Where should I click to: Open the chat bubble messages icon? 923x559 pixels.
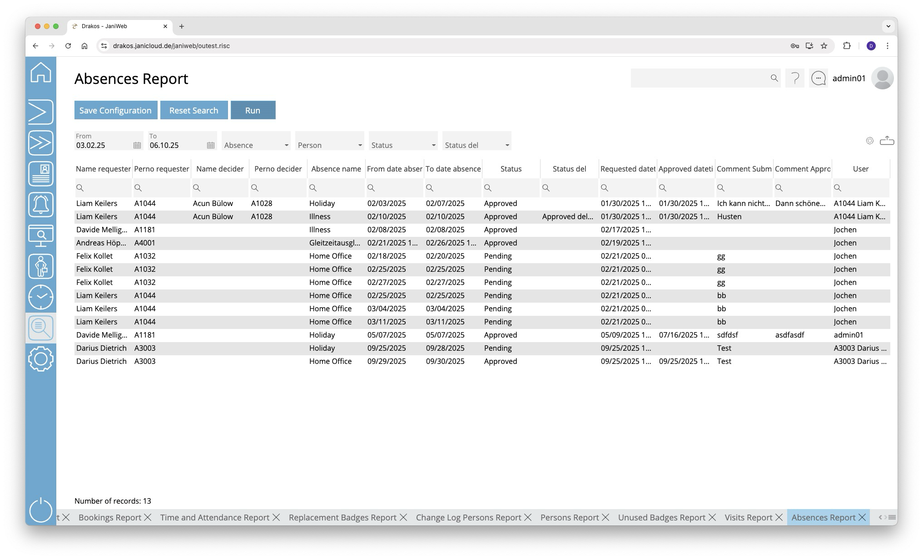[818, 78]
